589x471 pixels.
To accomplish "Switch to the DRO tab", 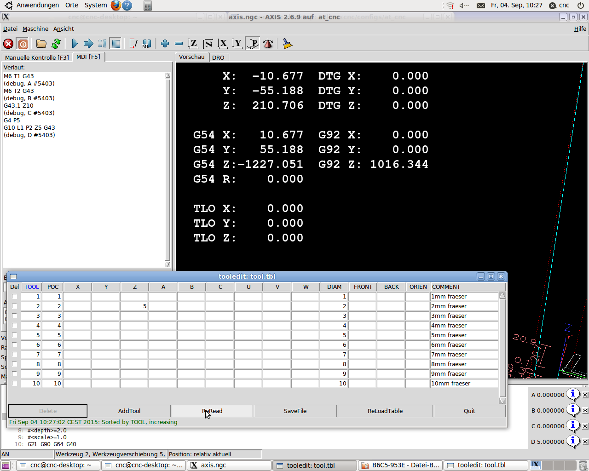I will (x=218, y=57).
